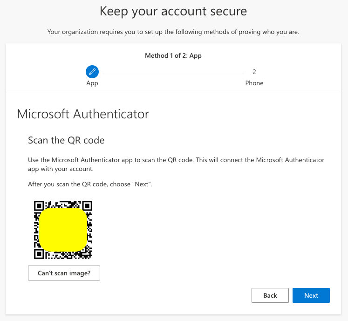The height and width of the screenshot is (321, 348).
Task: Click "Use the Microsoft Authenticator app" paragraph
Action: (176, 164)
